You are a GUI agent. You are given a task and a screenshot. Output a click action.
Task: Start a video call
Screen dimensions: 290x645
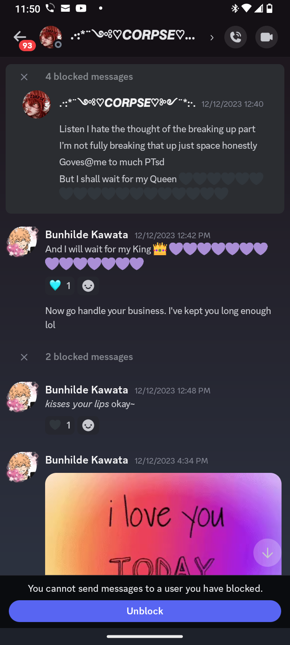[267, 37]
